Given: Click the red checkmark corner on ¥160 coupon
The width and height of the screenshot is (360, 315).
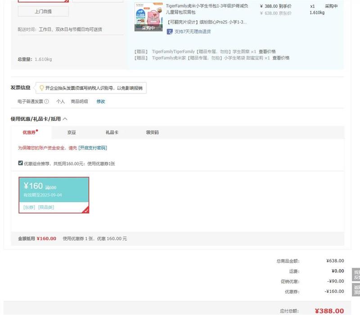Looking at the screenshot, I should click(x=85, y=210).
